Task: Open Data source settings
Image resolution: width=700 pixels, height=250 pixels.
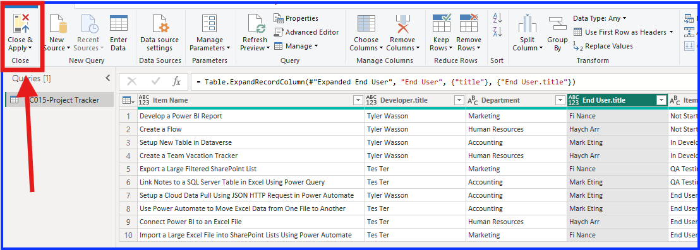Action: click(159, 33)
